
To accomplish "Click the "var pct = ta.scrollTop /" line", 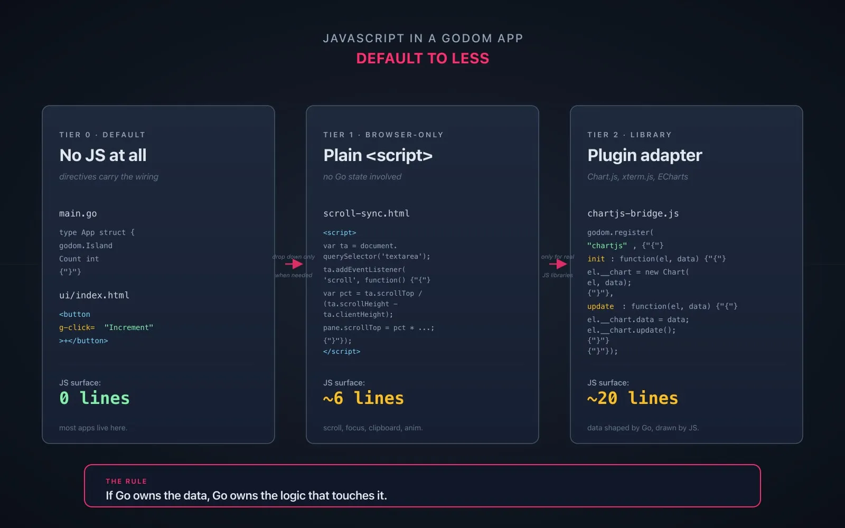I will pos(373,293).
